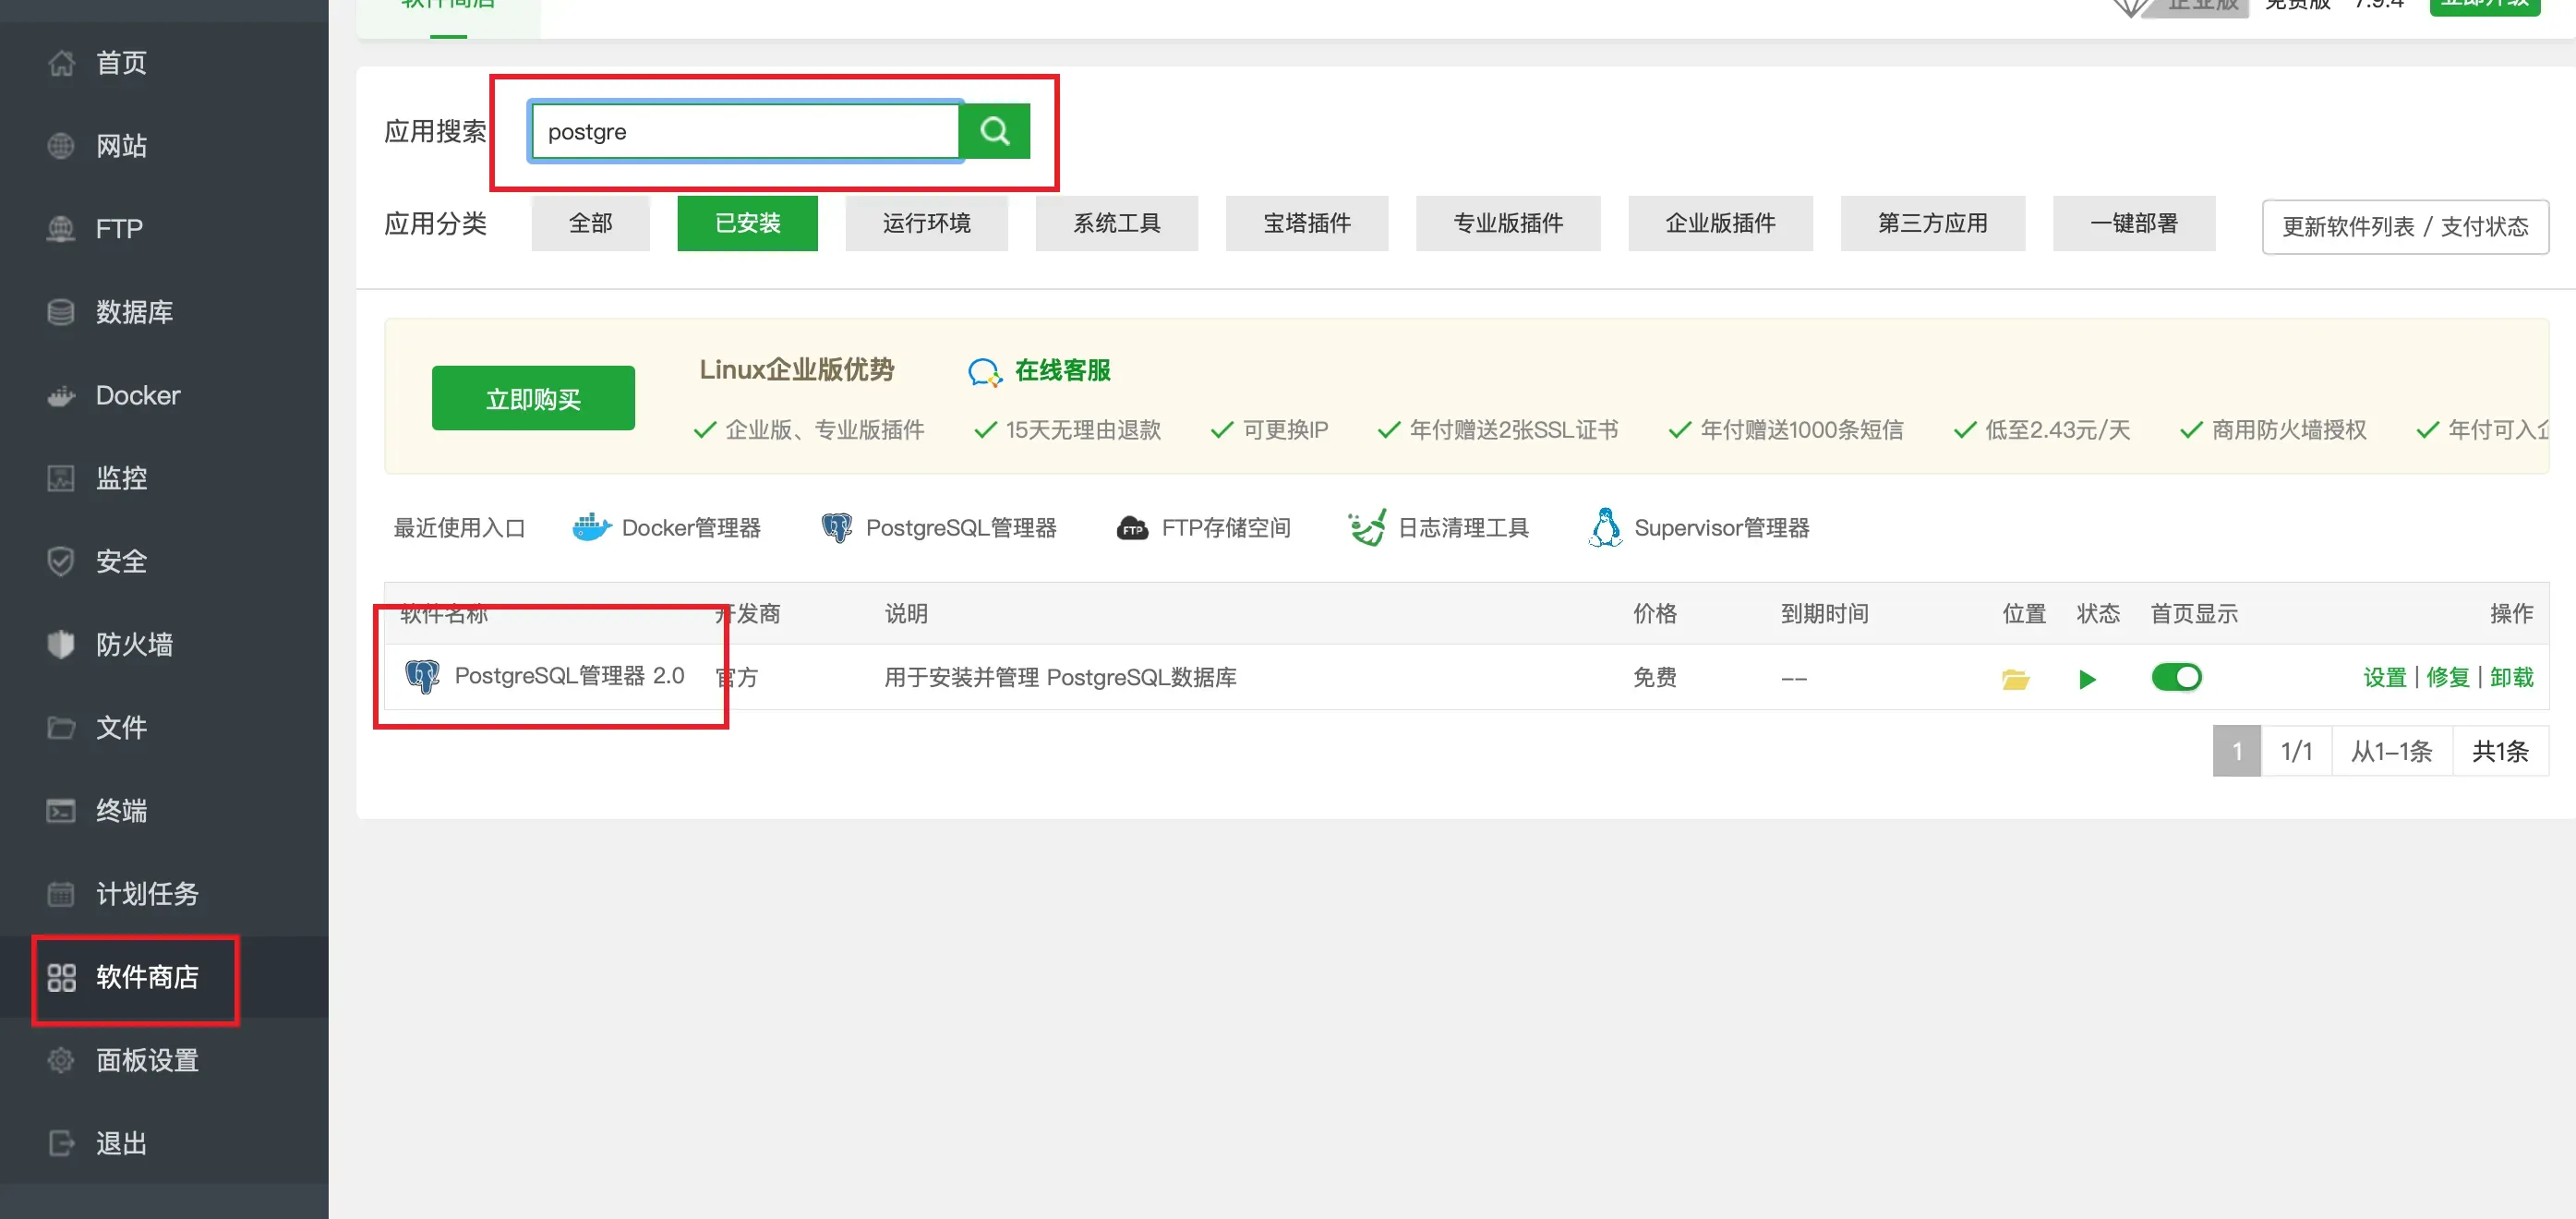This screenshot has height=1219, width=2576.
Task: Click the 价格 column header
Action: pos(1654,614)
